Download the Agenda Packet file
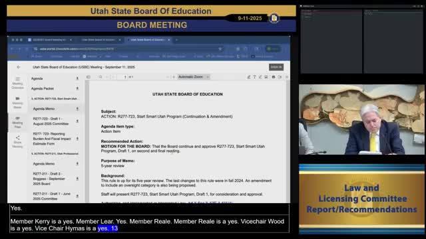The image size is (426, 239). click(x=77, y=88)
